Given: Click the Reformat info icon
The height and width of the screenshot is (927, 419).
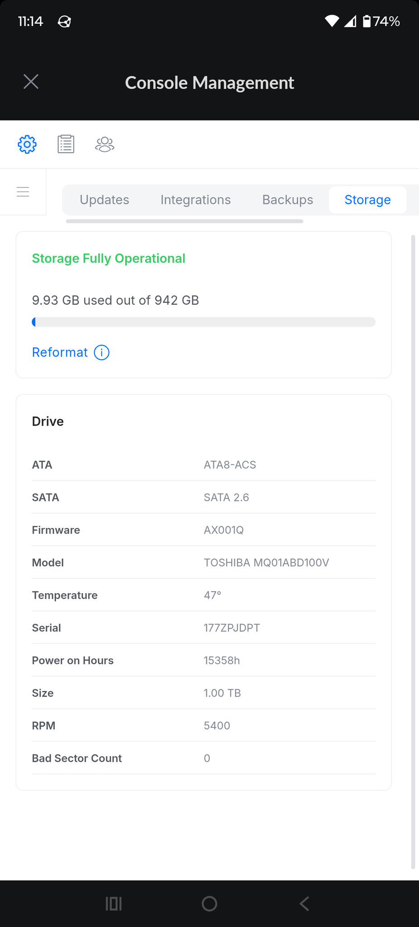Looking at the screenshot, I should pos(102,352).
